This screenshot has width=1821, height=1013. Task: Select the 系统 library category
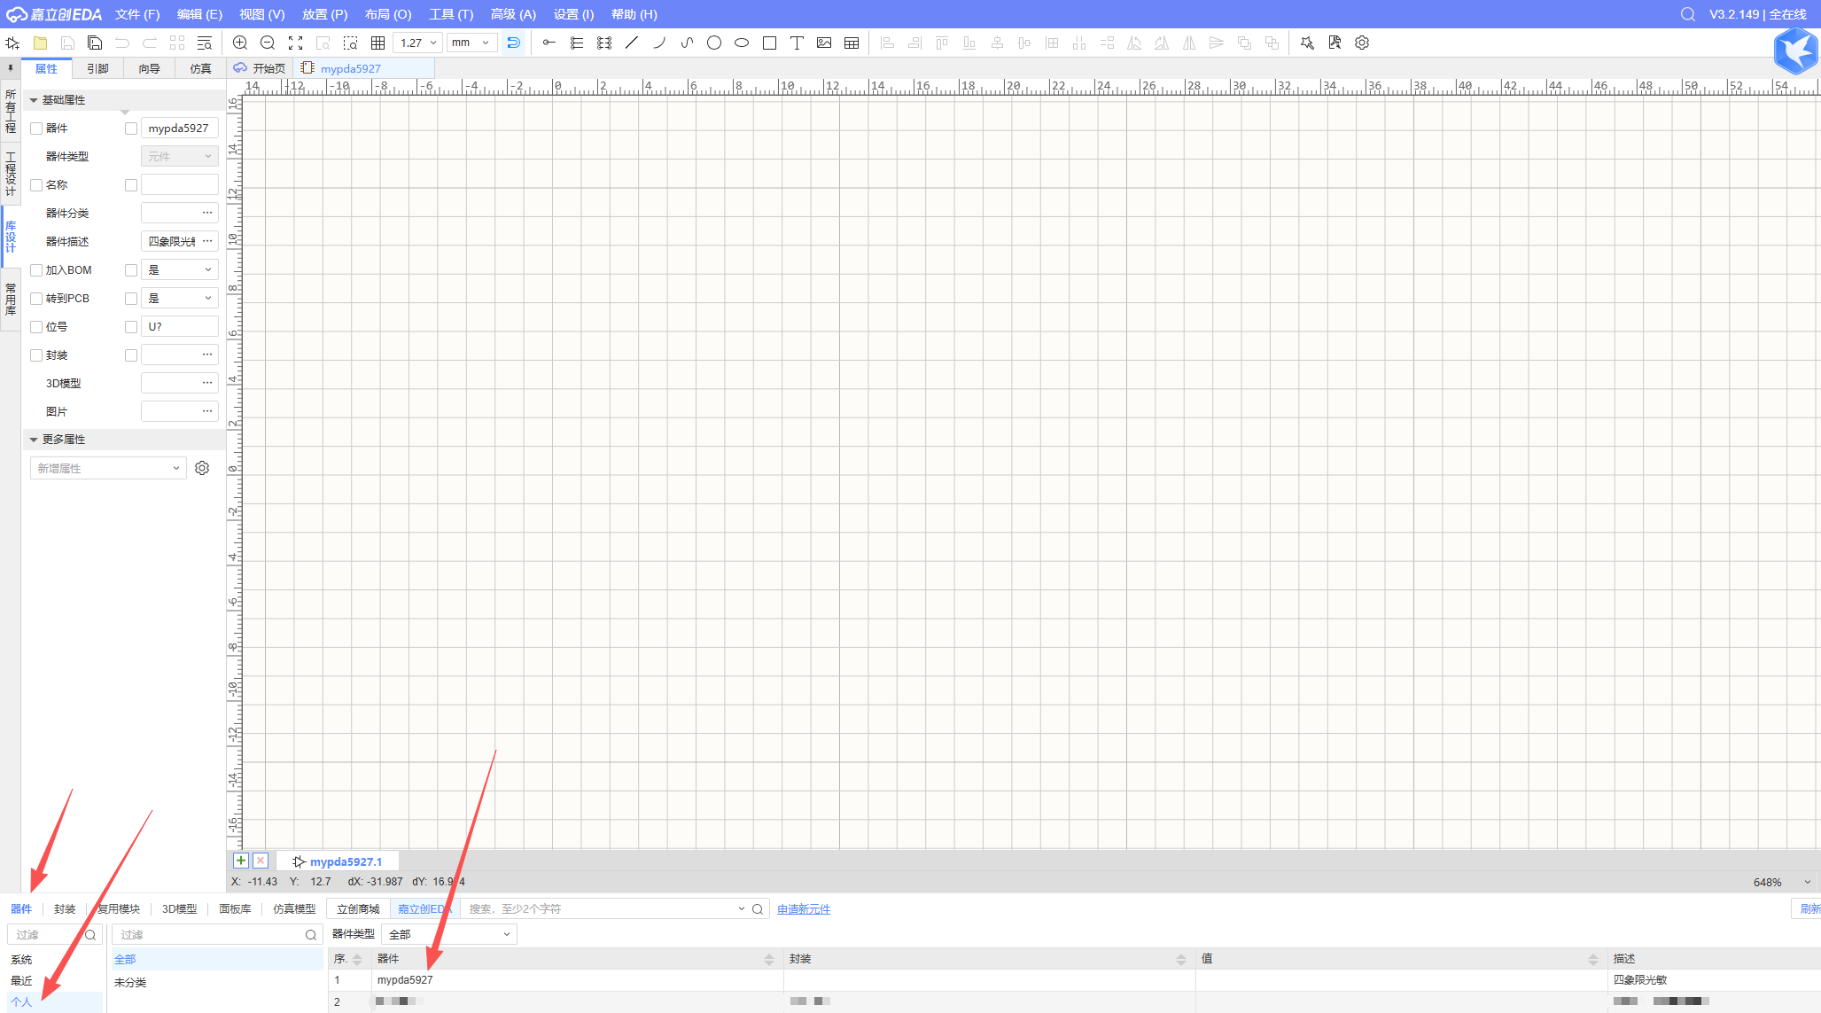tap(21, 959)
